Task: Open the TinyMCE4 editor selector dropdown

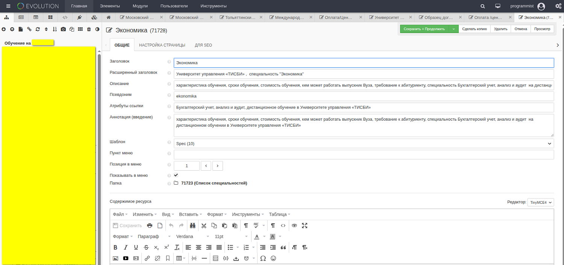Action: [x=540, y=202]
